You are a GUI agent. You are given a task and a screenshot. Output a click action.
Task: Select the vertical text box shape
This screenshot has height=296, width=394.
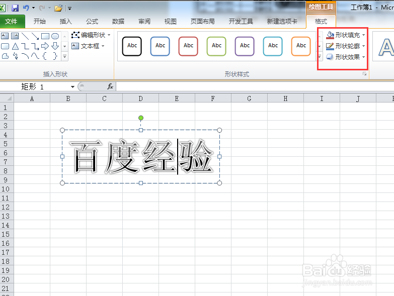pos(15,36)
